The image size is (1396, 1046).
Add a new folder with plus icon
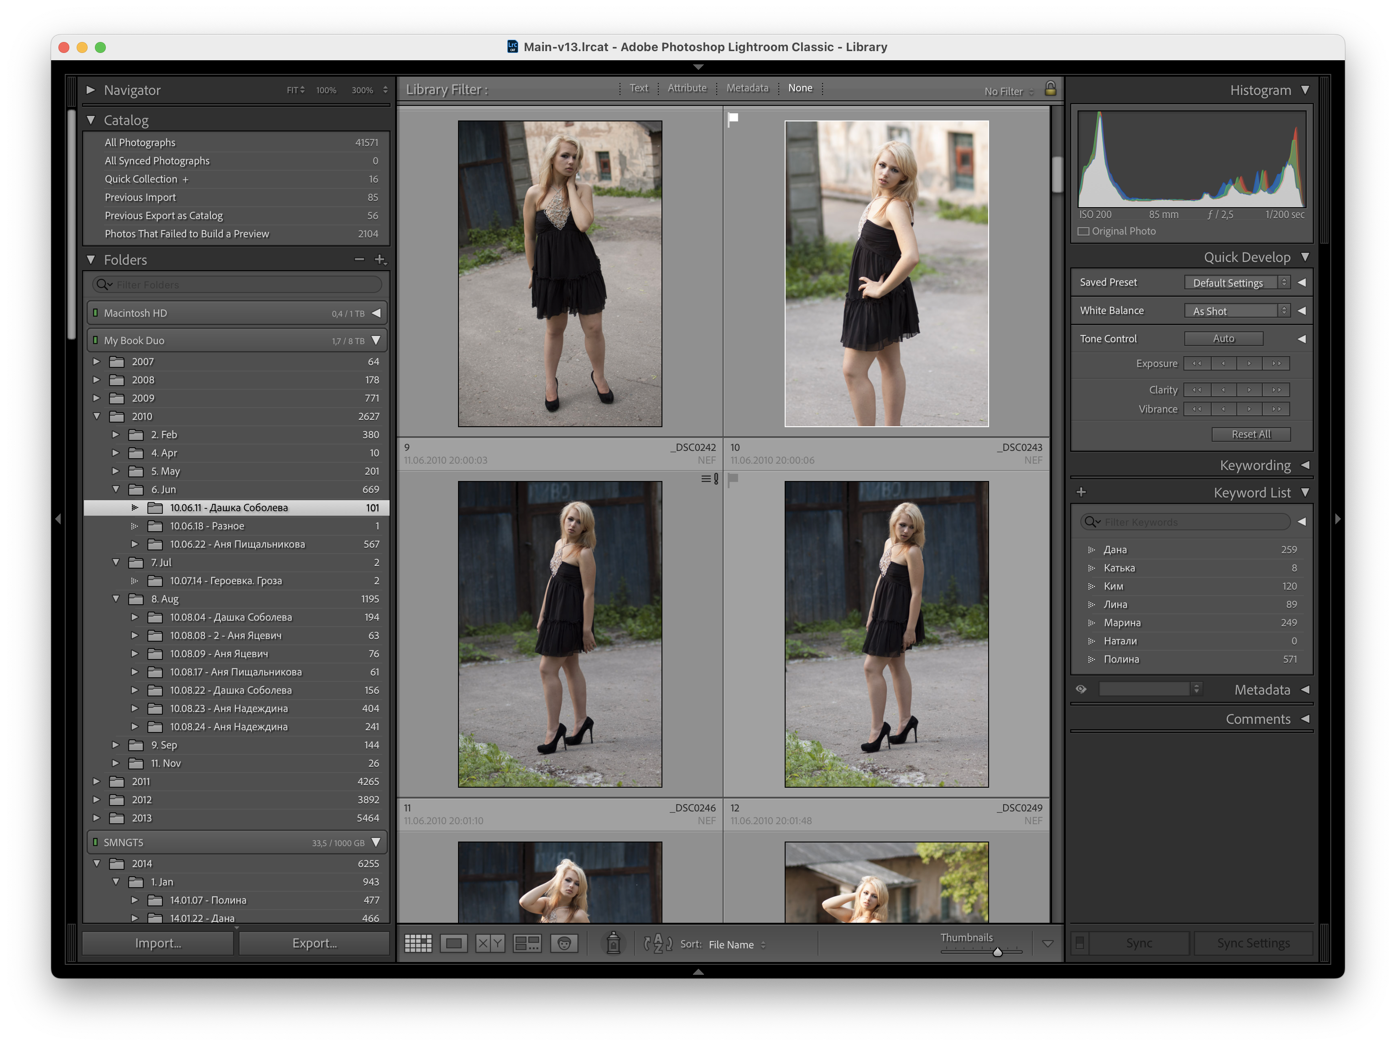[380, 260]
